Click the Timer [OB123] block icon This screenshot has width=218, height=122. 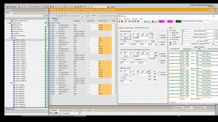coord(12,29)
